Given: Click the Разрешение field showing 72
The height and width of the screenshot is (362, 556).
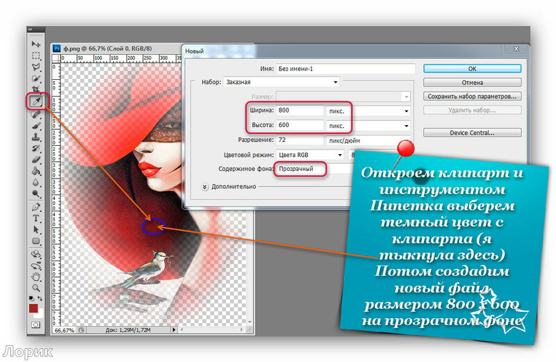Looking at the screenshot, I should 300,140.
